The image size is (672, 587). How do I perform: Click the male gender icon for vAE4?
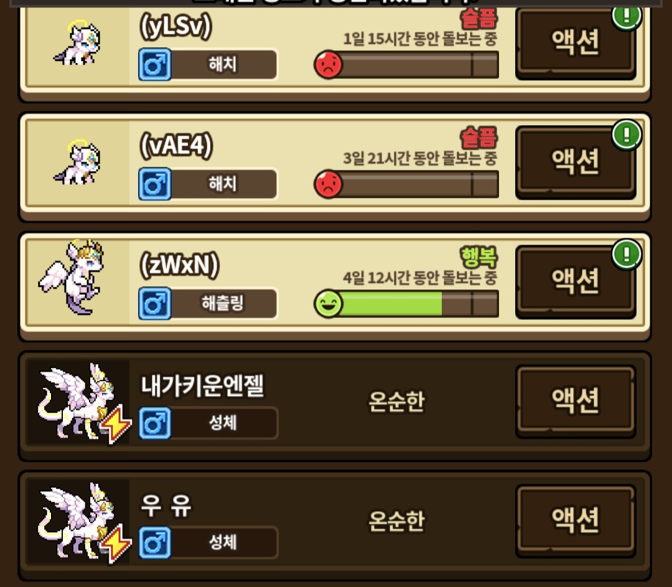tap(155, 184)
